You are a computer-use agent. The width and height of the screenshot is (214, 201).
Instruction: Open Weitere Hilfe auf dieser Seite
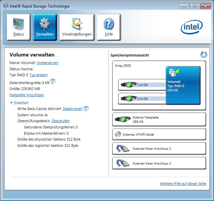pyautogui.click(x=183, y=184)
